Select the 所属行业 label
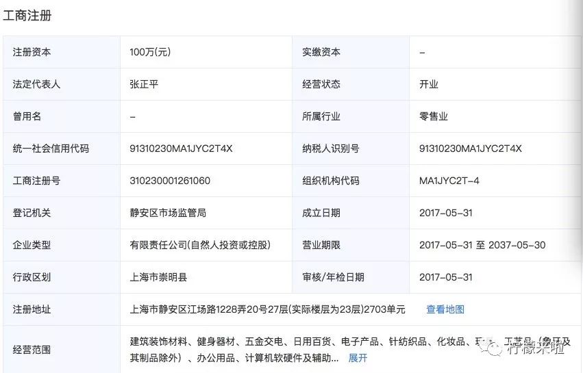Viewport: 583px width, 373px height. click(x=321, y=116)
